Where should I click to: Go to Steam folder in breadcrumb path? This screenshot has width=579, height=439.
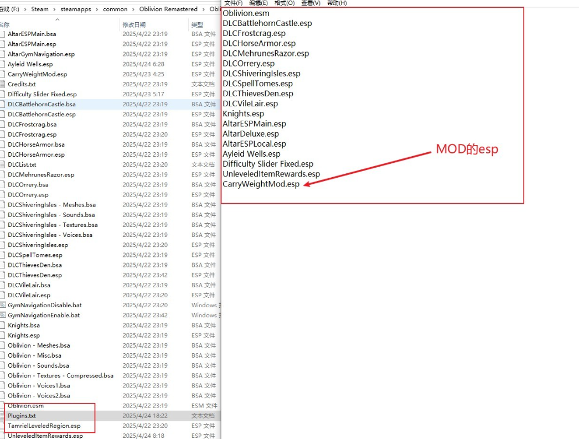39,9
